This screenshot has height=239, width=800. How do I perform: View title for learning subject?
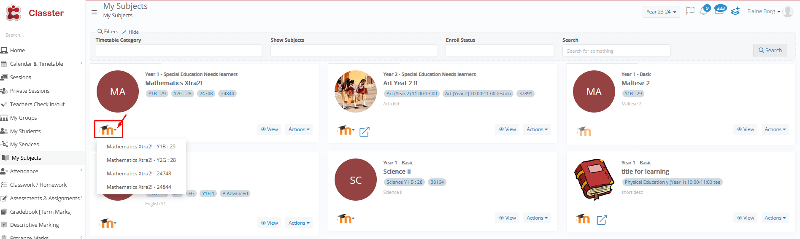point(745,218)
